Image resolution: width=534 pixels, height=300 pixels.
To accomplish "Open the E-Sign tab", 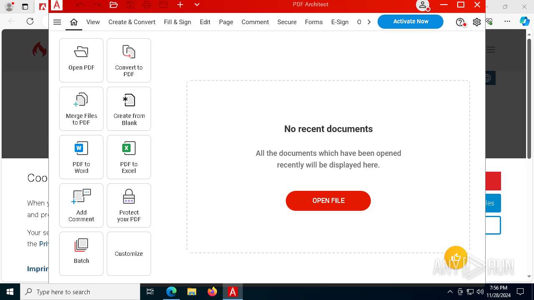I will point(340,22).
